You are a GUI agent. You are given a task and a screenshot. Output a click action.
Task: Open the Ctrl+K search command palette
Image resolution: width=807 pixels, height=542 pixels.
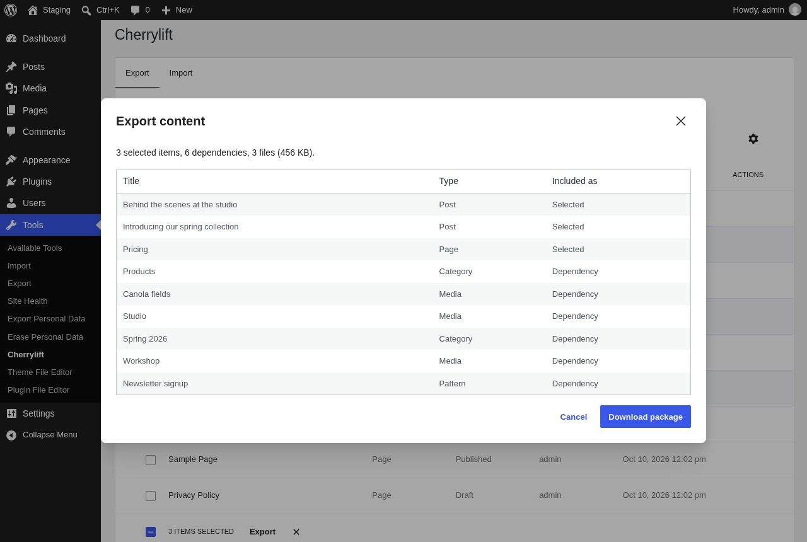point(100,10)
